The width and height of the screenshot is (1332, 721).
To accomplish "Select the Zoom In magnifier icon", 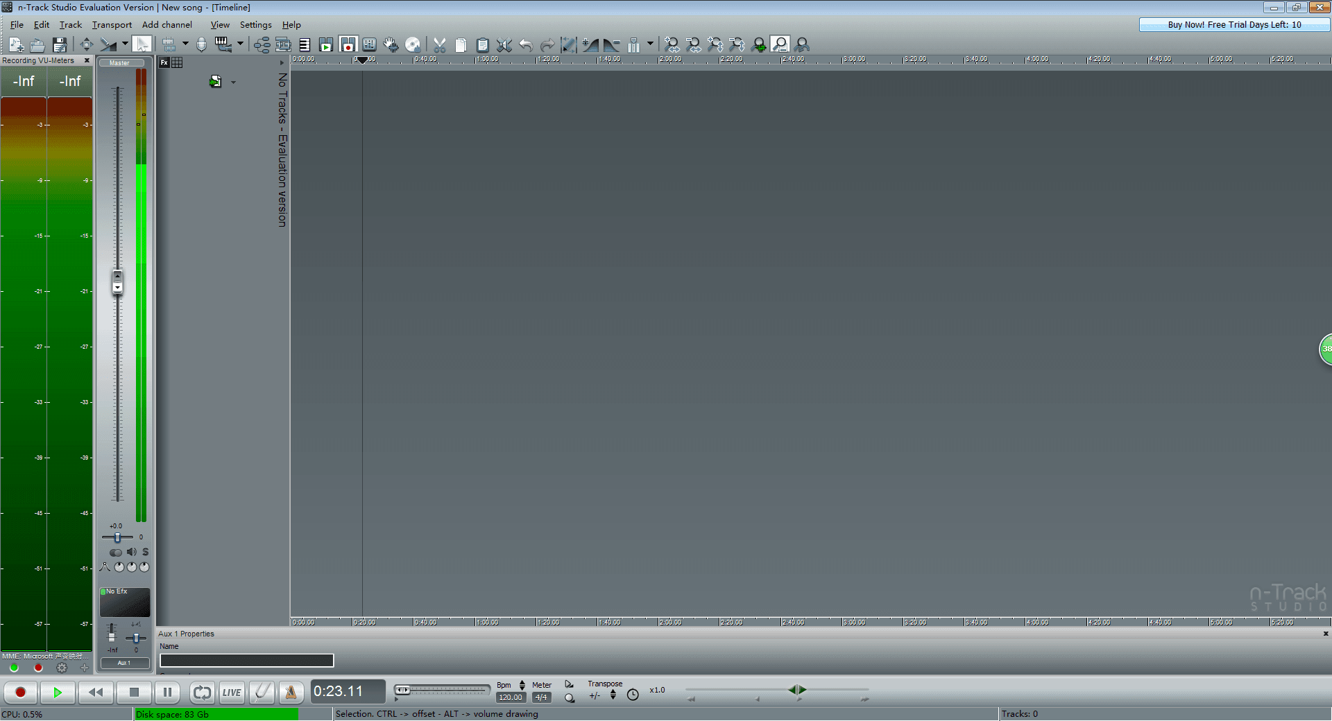I will [x=672, y=44].
